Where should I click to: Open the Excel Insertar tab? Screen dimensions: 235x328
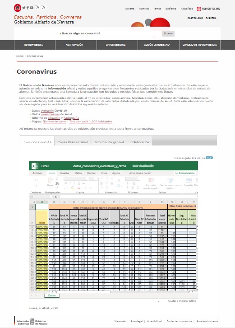pyautogui.click(x=65, y=173)
